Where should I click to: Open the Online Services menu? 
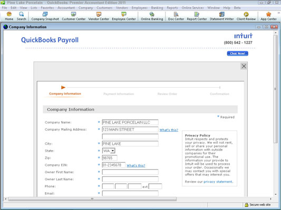pyautogui.click(x=192, y=8)
